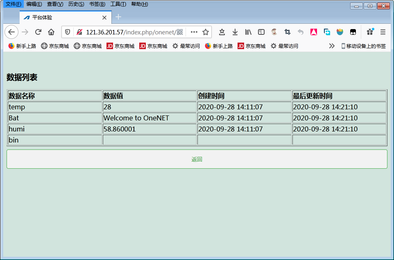
Task: Expand the hidden bookmarks overflow chevron
Action: pos(332,46)
